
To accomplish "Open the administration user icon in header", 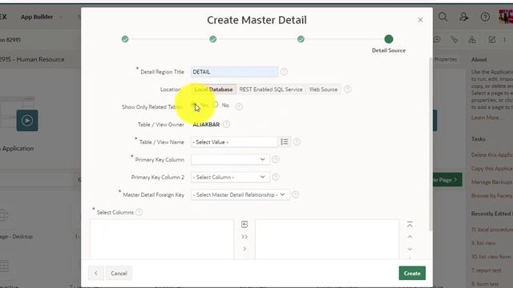I will 464,17.
